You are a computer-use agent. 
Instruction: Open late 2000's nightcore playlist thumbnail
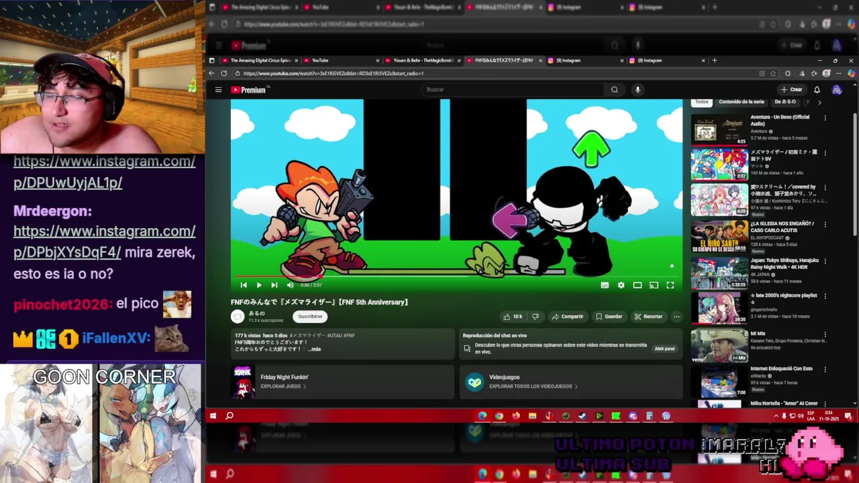coord(719,309)
